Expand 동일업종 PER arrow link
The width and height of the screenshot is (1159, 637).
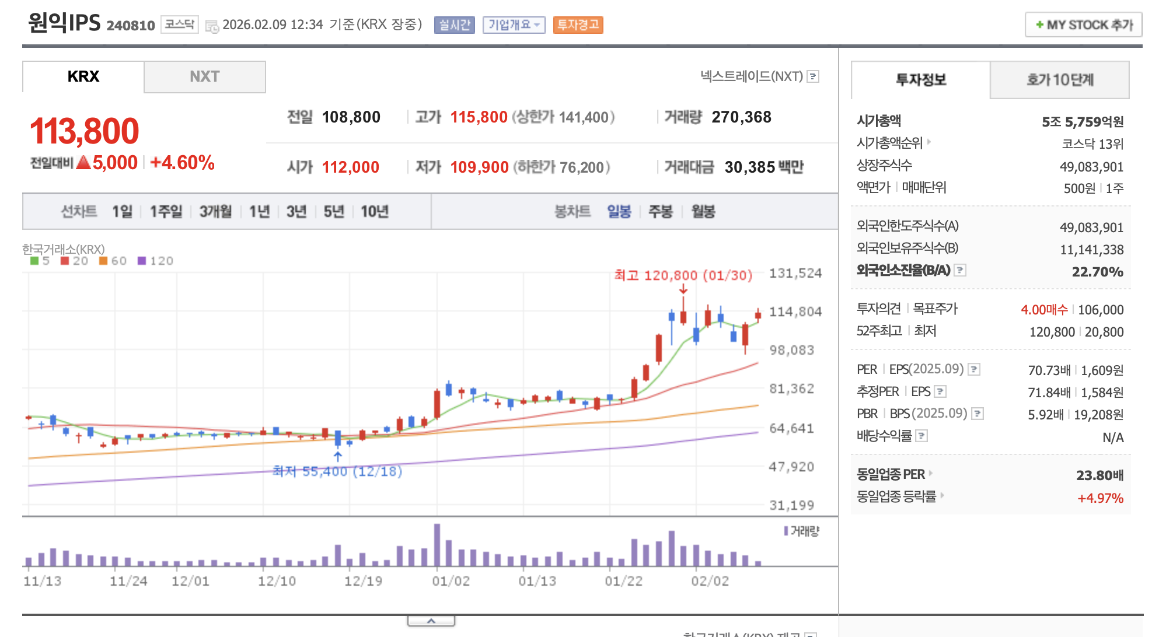click(x=930, y=473)
